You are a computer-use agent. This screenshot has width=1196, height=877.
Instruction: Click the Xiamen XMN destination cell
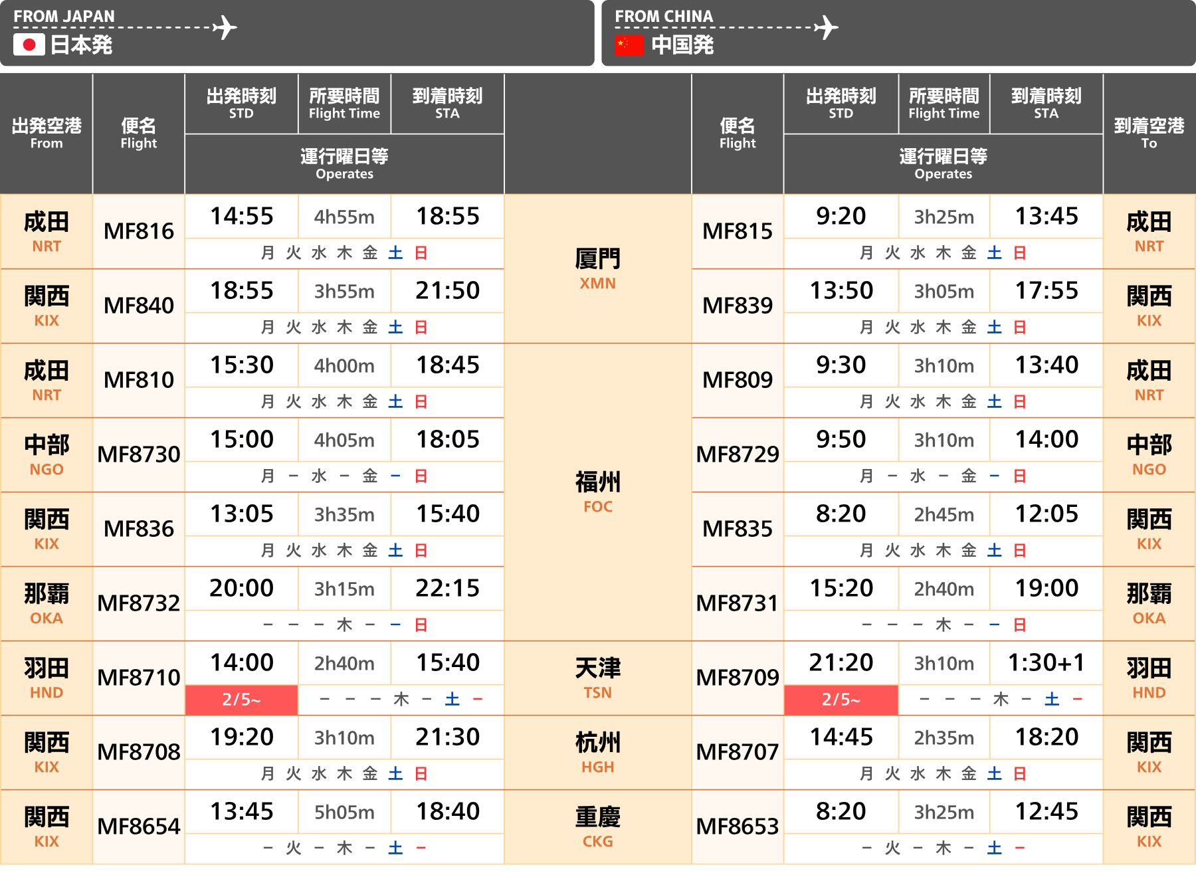597,268
